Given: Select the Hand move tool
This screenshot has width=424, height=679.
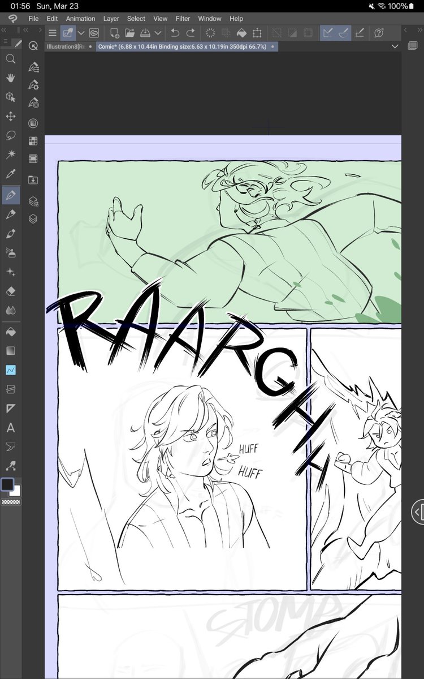Looking at the screenshot, I should tap(10, 78).
